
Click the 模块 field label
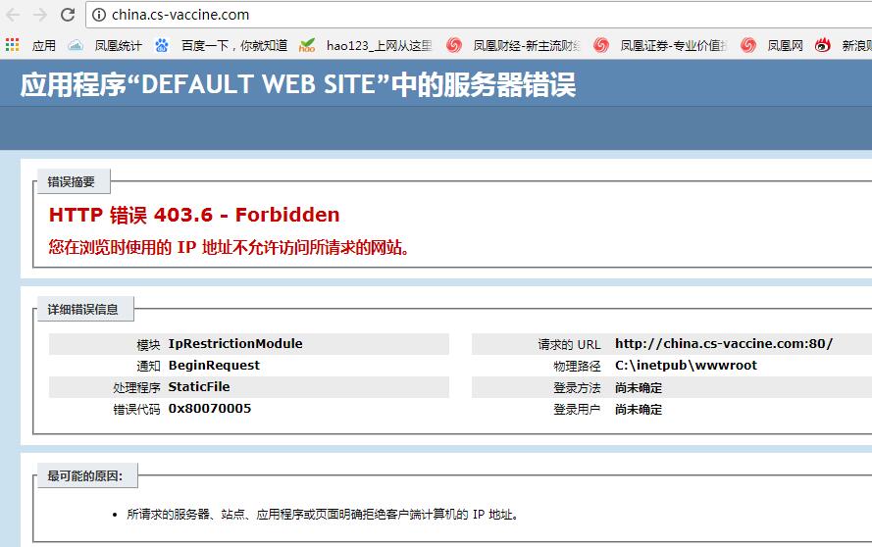coord(148,345)
